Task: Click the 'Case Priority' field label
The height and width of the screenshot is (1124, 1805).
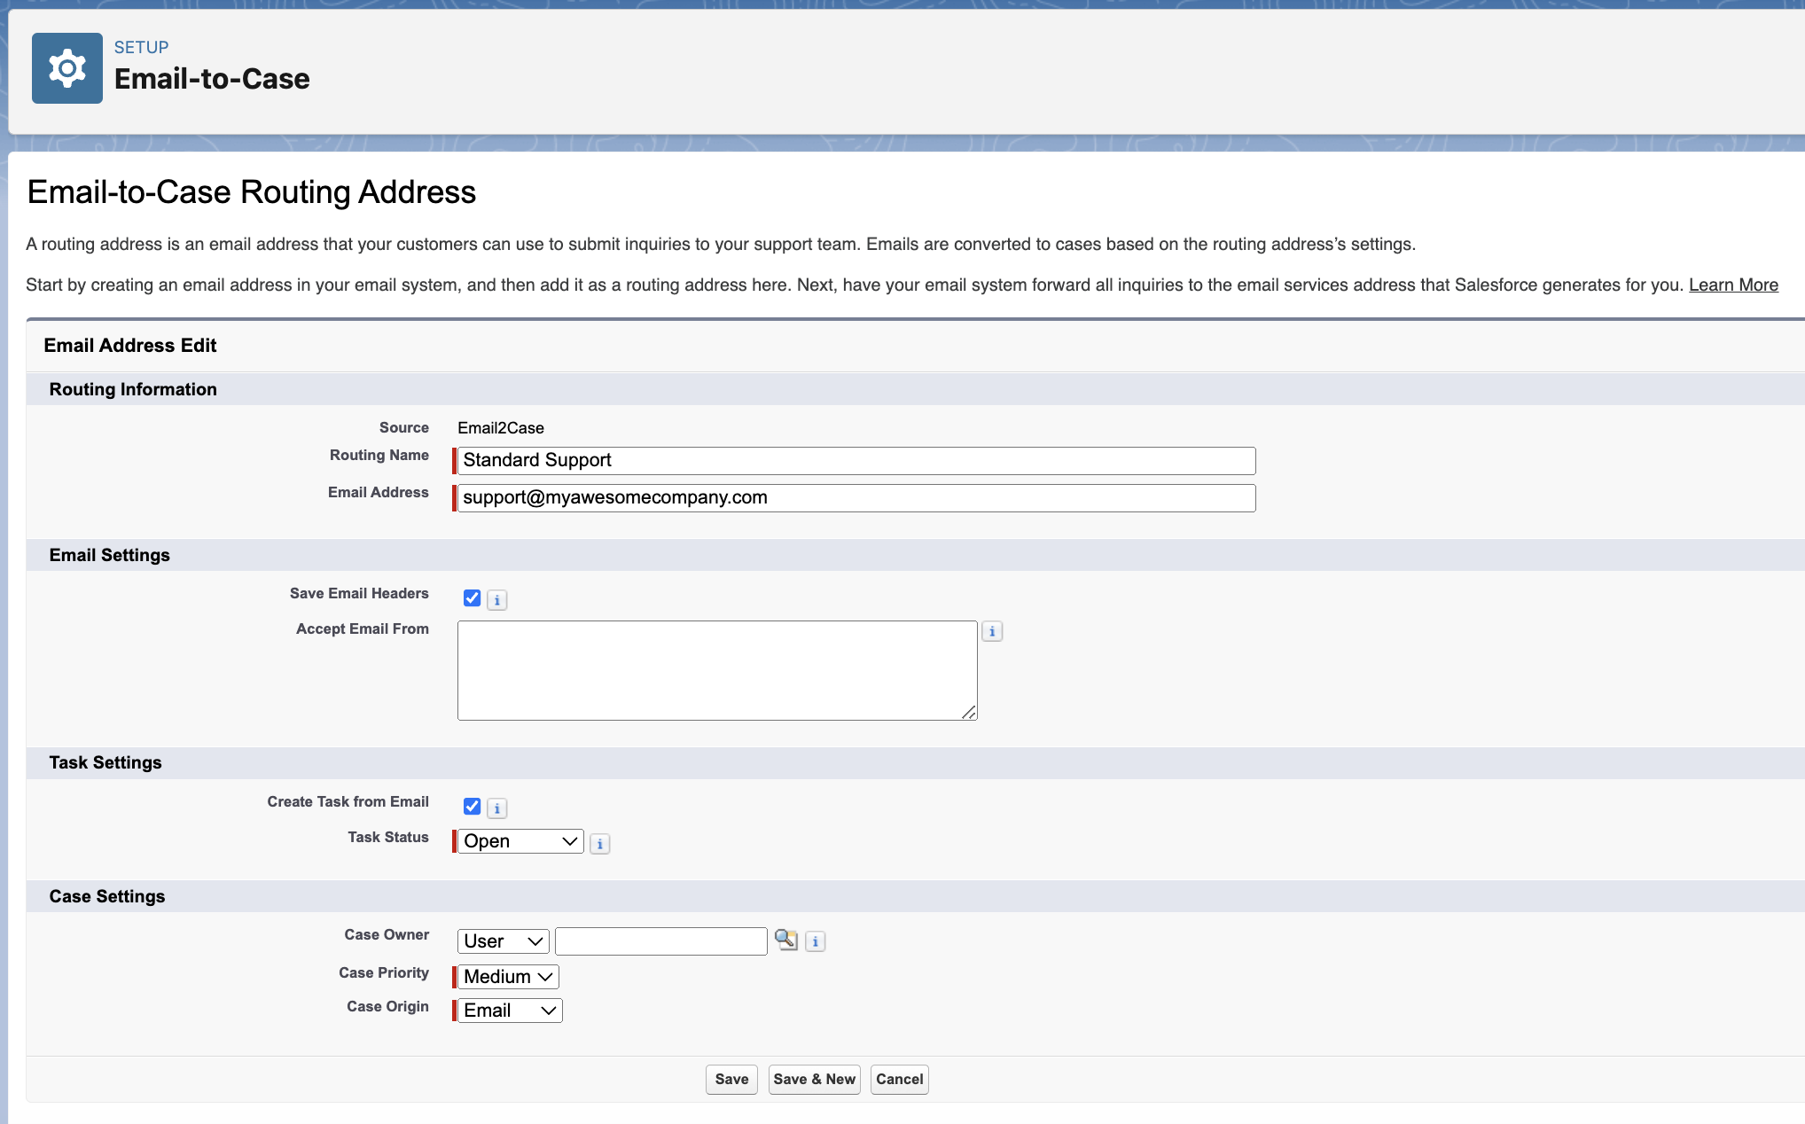Action: click(x=384, y=973)
